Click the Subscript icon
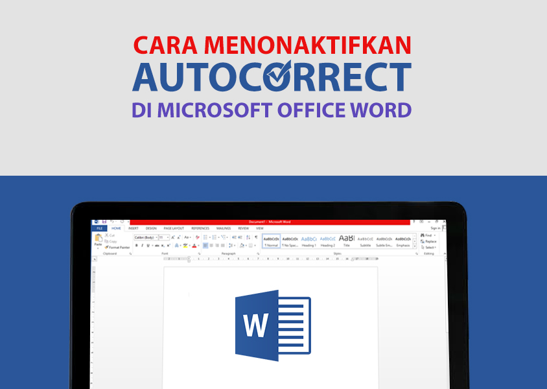 [x=163, y=246]
